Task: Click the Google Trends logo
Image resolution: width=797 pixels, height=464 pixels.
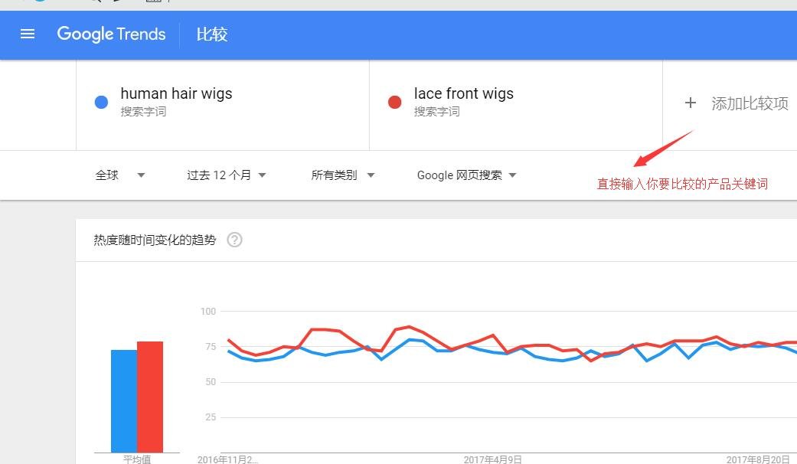Action: click(111, 34)
